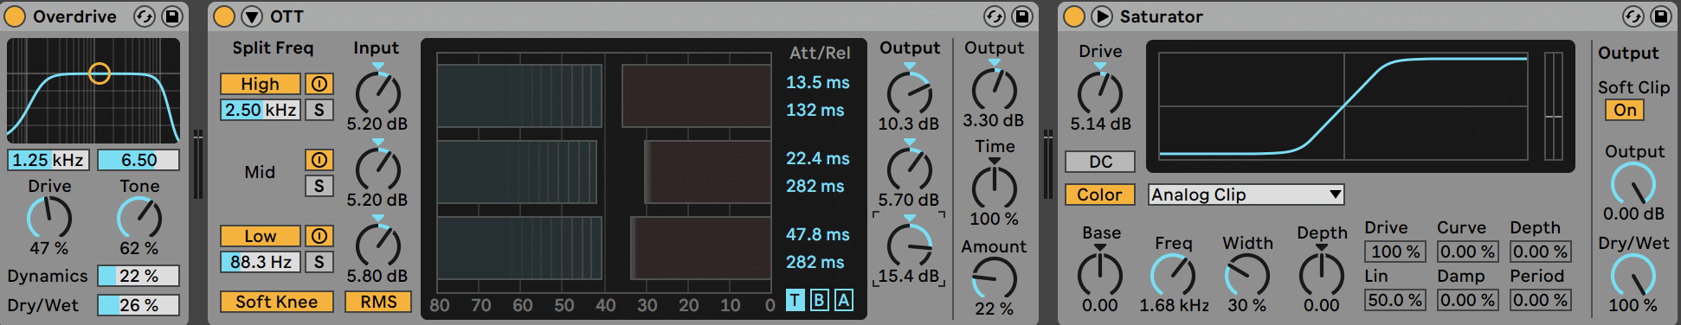Click the OTT global Output knob 3.30 dB
1681x325 pixels.
click(995, 89)
